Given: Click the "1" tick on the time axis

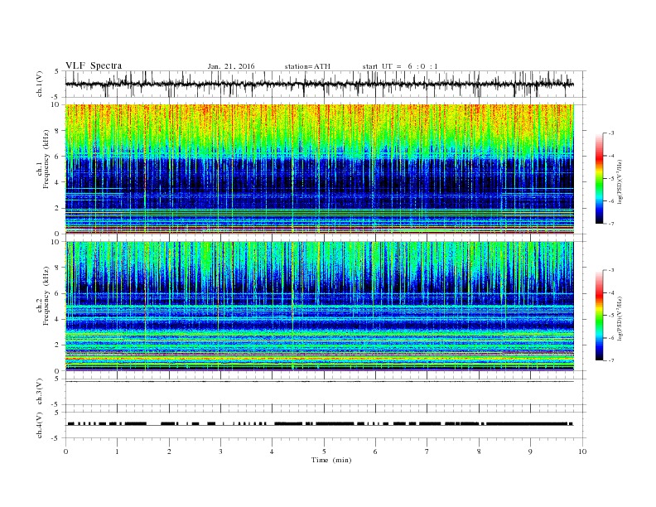Looking at the screenshot, I should click(117, 451).
